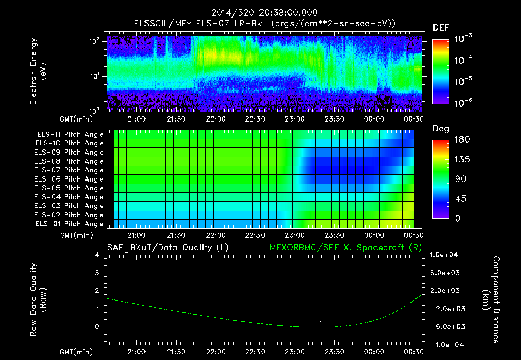
Task: Click 00:00 tick under pitch angle panel
Action: pos(374,235)
